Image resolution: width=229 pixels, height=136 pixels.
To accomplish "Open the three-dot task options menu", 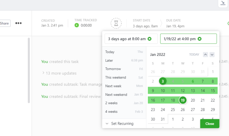I will [x=18, y=23].
